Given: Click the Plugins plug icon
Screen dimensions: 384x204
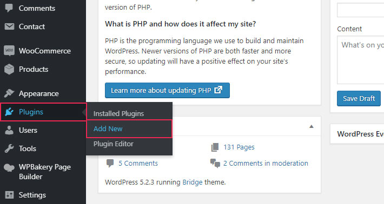Looking at the screenshot, I should [x=9, y=112].
